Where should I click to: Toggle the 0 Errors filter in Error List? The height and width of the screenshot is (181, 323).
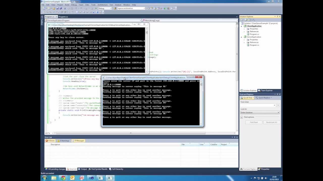(x=50, y=141)
